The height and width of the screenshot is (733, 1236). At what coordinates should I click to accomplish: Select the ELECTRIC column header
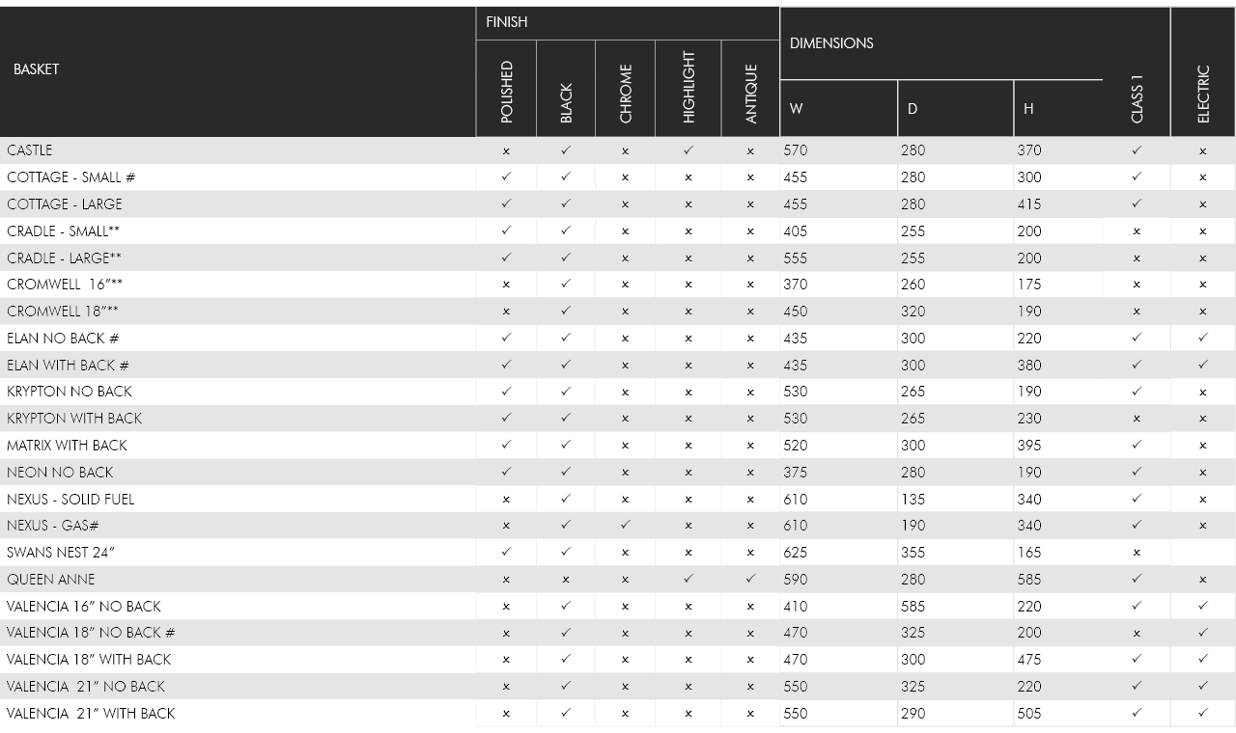point(1203,94)
